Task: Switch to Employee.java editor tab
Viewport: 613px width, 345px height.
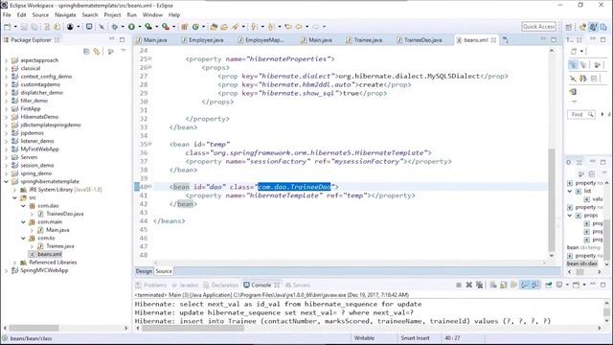Action: tap(203, 40)
